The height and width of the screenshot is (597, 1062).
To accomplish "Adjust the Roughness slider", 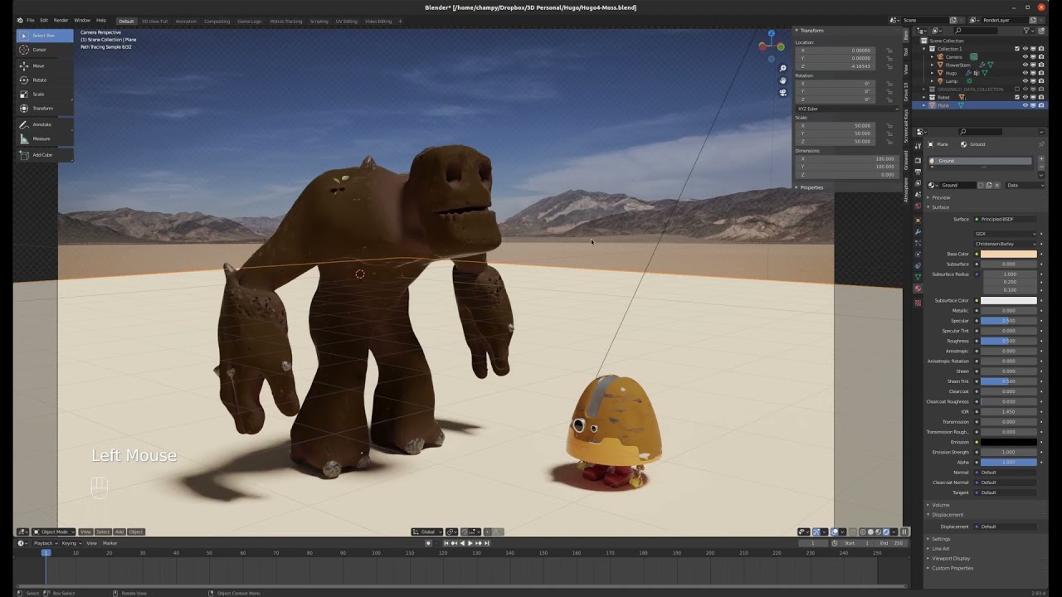I will click(1009, 341).
